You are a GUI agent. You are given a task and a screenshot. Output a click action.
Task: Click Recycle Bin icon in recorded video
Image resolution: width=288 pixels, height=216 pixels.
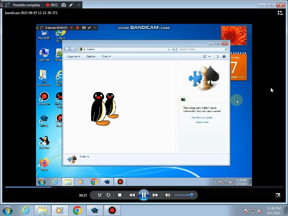click(x=44, y=35)
